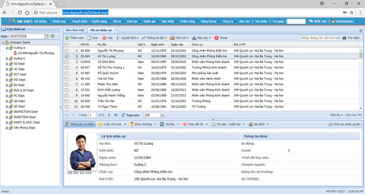Viewport: 365px width, 194px height.
Task: Click the Thêm mới add button
Action: 74,38
